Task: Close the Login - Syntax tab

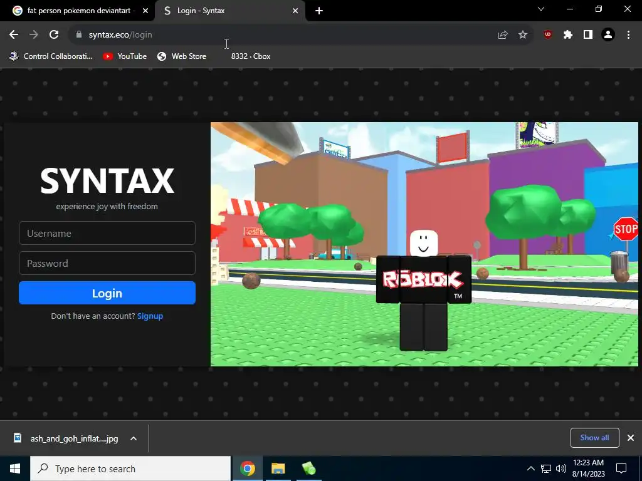Action: (295, 11)
